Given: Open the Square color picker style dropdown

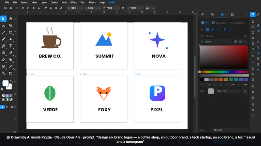Looking at the screenshot, I should pyautogui.click(x=216, y=42).
